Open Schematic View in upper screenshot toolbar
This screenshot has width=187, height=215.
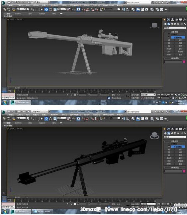147,9
